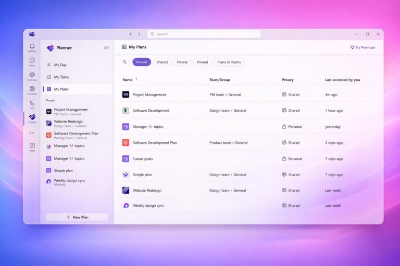Select the Plans in Teams filter

[x=229, y=62]
